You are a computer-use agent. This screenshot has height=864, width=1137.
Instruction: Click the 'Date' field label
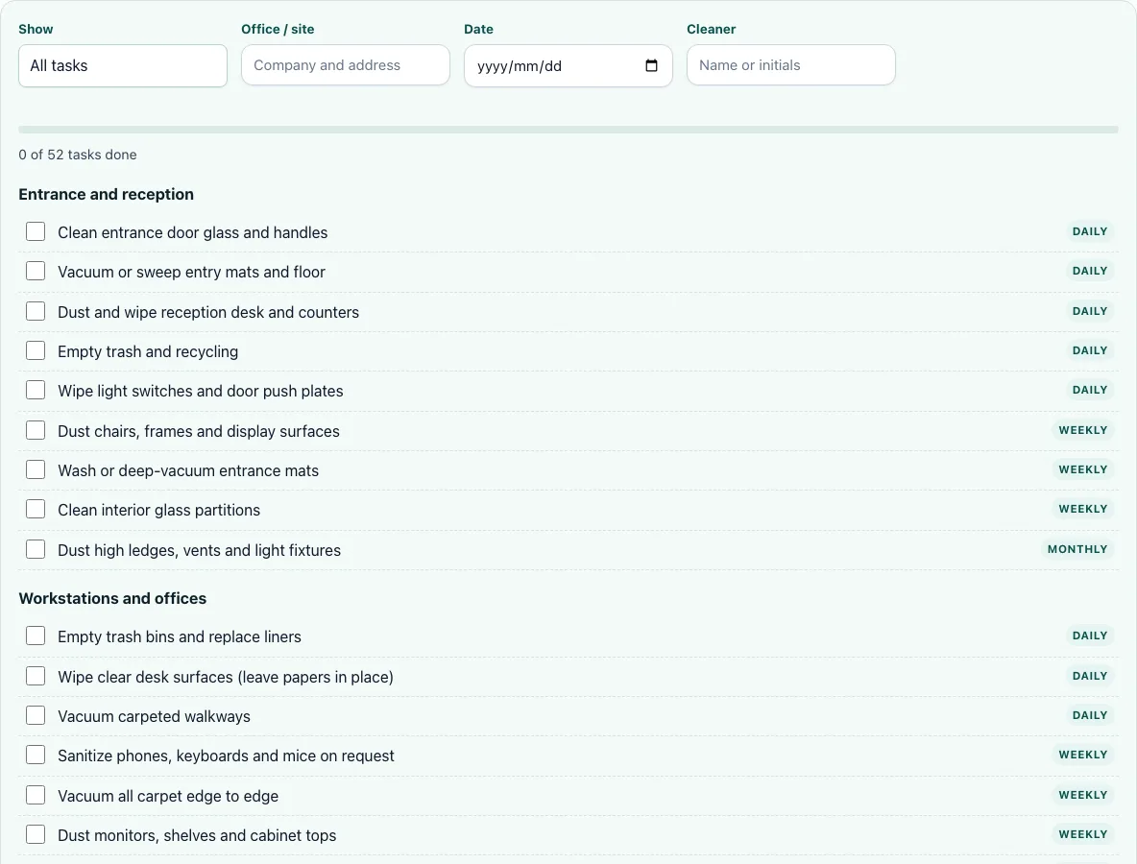[x=478, y=29]
